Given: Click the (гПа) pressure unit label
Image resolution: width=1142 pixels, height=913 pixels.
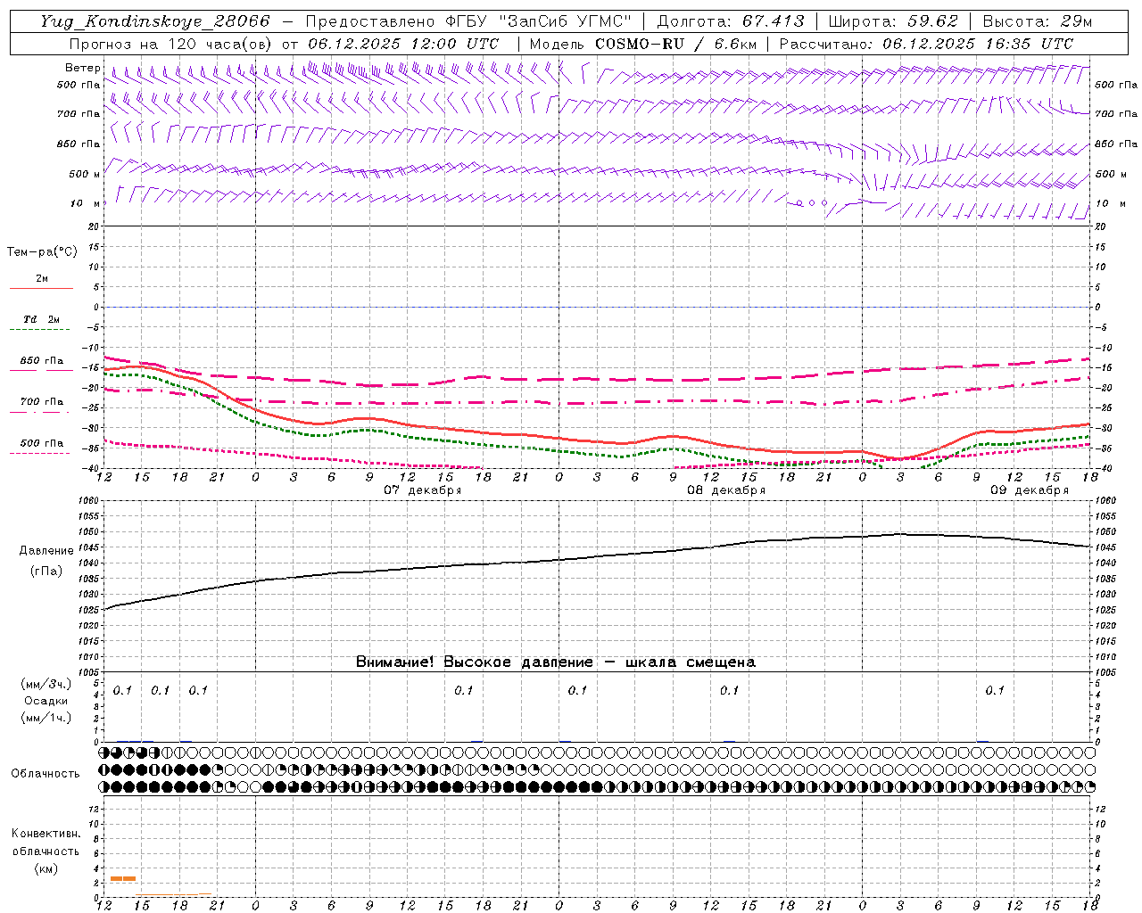Looking at the screenshot, I should [46, 572].
